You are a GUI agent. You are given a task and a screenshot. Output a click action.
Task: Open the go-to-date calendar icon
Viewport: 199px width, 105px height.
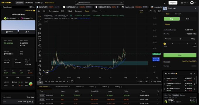pyautogui.click(x=72, y=81)
